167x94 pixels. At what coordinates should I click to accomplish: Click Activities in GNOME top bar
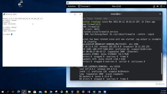click(x=72, y=6)
